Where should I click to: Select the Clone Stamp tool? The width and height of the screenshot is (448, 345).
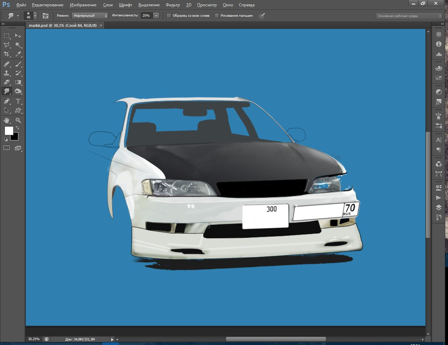(7, 73)
